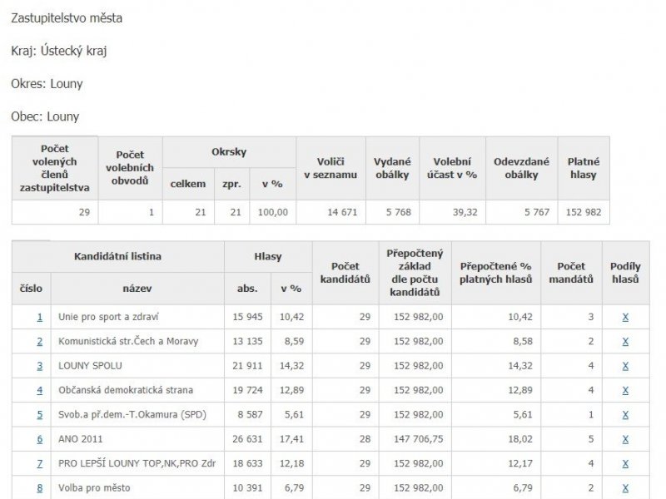
Task: Click vote shares X for ANO 2011
Action: (625, 439)
